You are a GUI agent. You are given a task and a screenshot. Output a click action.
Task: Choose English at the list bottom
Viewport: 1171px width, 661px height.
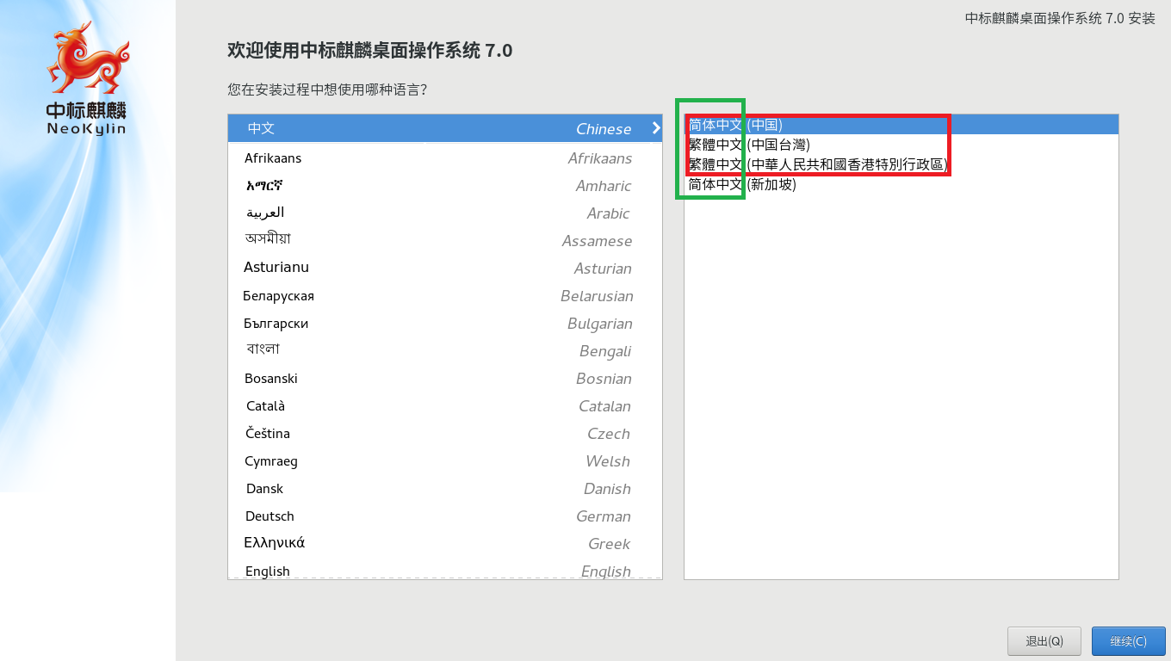point(445,571)
